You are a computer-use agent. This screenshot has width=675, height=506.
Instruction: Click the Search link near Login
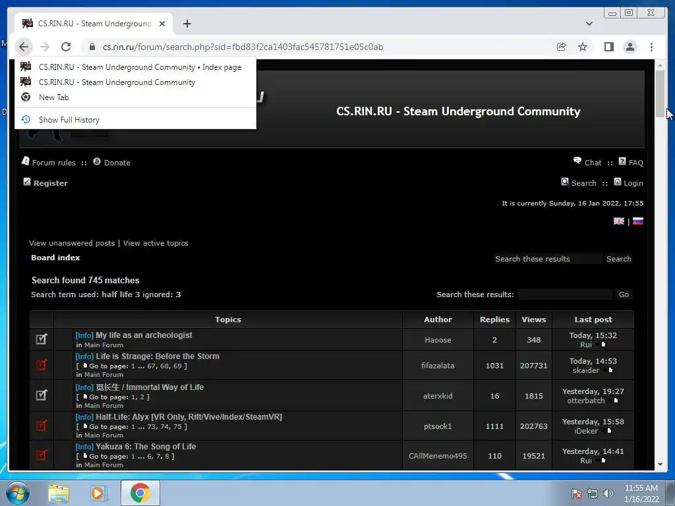click(x=584, y=183)
